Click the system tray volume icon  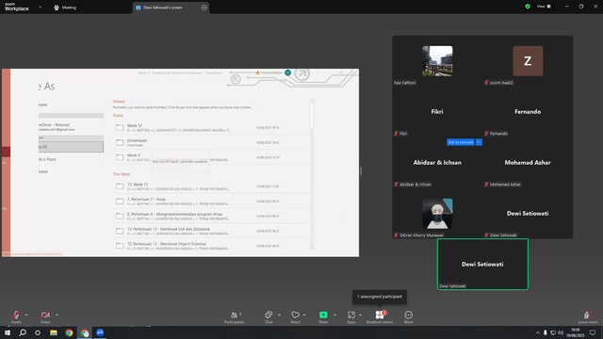point(561,332)
